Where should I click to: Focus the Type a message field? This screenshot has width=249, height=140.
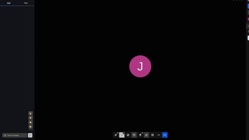tap(15, 135)
